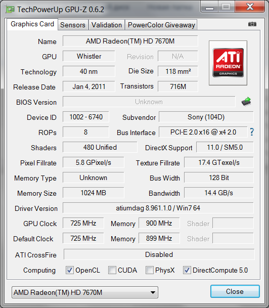Click the GPU-Z title bar icon
This screenshot has width=269, height=308.
10,9
